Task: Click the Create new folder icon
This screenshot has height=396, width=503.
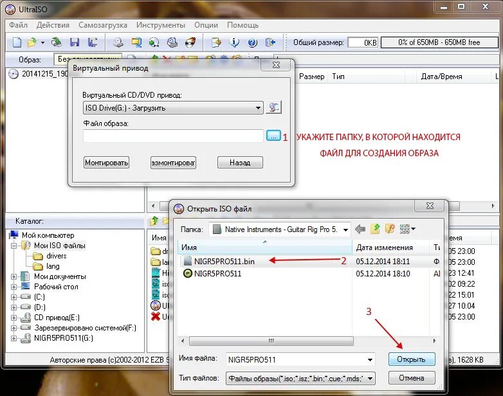Action: coord(390,229)
